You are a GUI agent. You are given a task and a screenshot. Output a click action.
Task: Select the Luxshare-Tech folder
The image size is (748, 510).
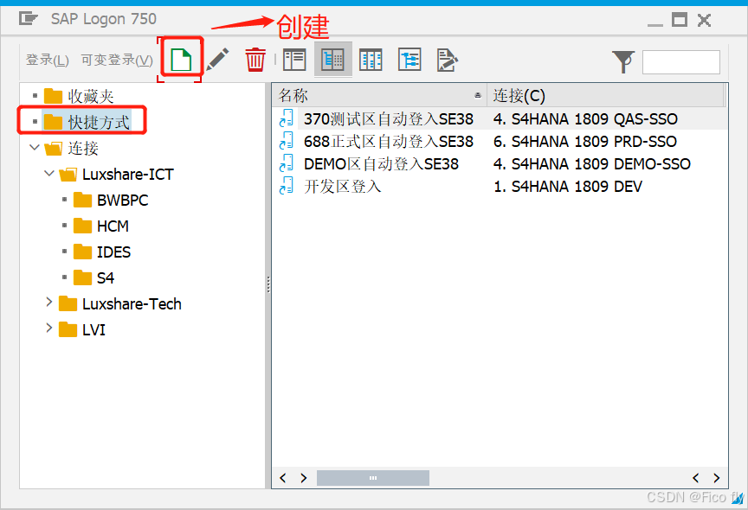pyautogui.click(x=120, y=303)
